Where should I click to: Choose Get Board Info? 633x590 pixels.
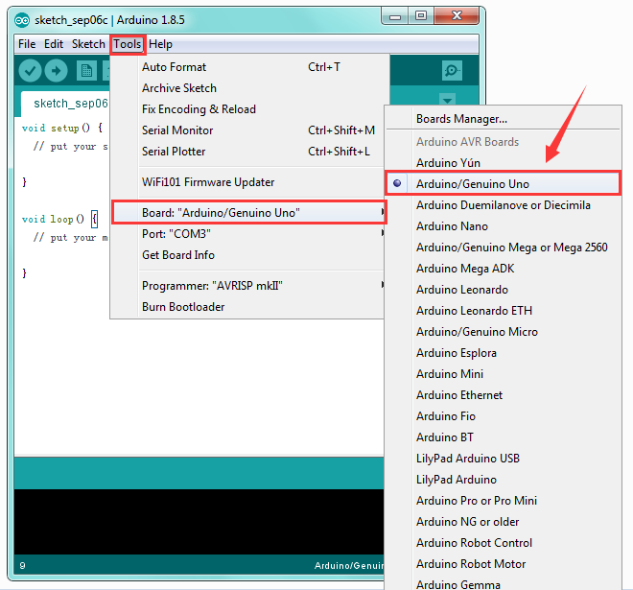point(178,255)
